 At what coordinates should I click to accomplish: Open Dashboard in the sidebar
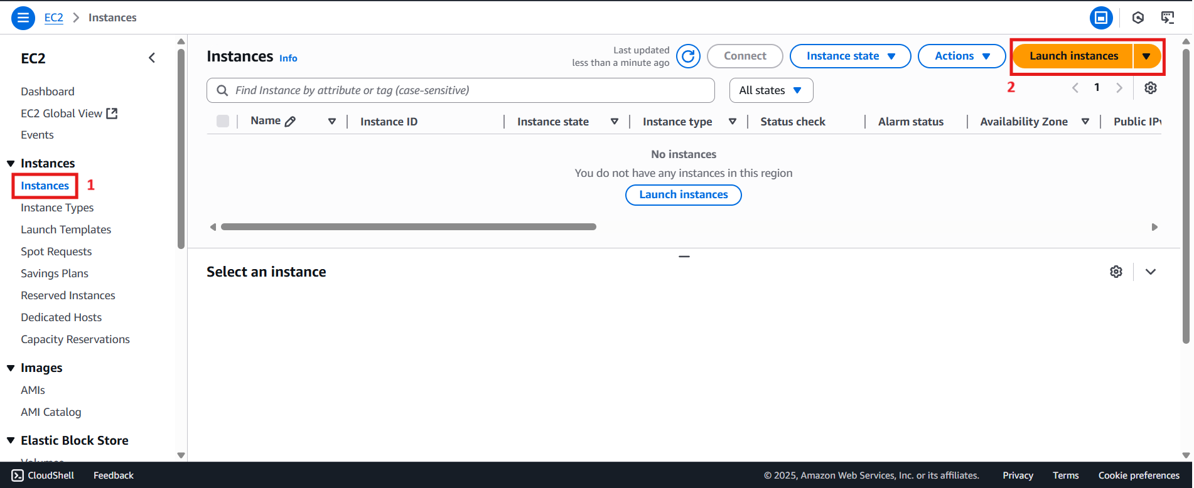click(48, 92)
